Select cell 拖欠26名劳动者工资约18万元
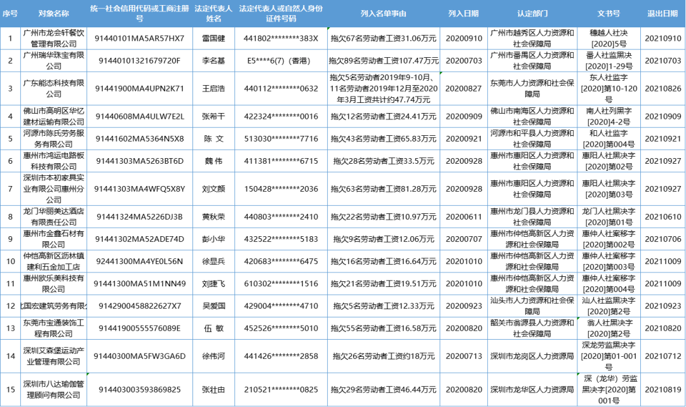Screen dimensions: 686x407 click(x=383, y=356)
